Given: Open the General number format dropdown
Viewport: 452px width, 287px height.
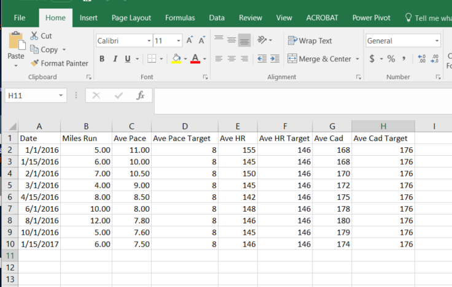Looking at the screenshot, I should pos(437,40).
